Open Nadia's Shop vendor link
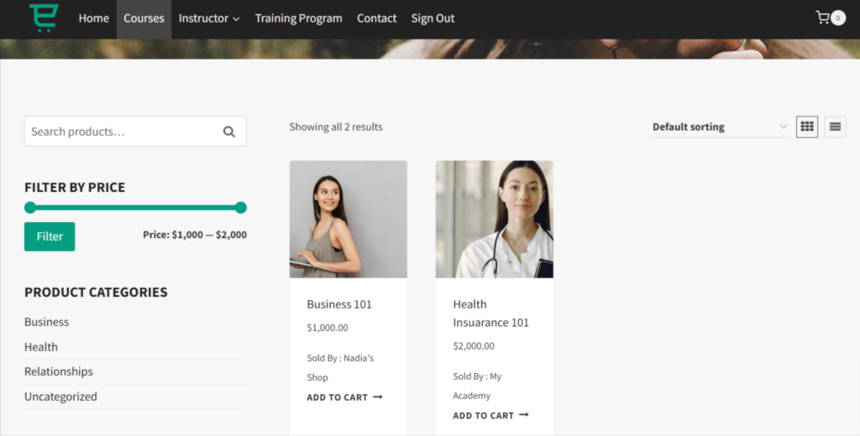This screenshot has height=436, width=860. 340,367
